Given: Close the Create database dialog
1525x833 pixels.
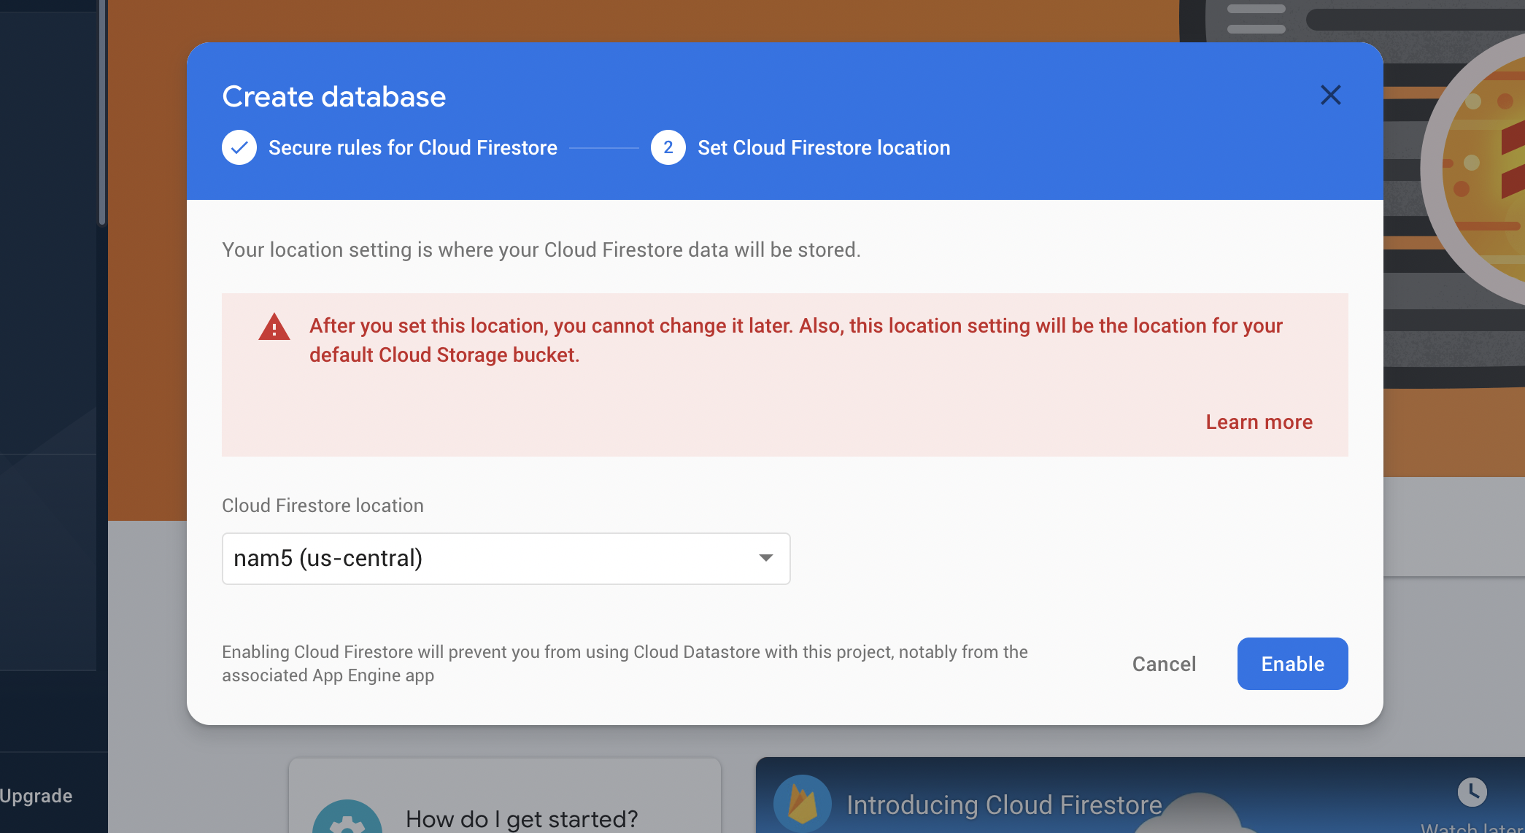Looking at the screenshot, I should tap(1330, 95).
